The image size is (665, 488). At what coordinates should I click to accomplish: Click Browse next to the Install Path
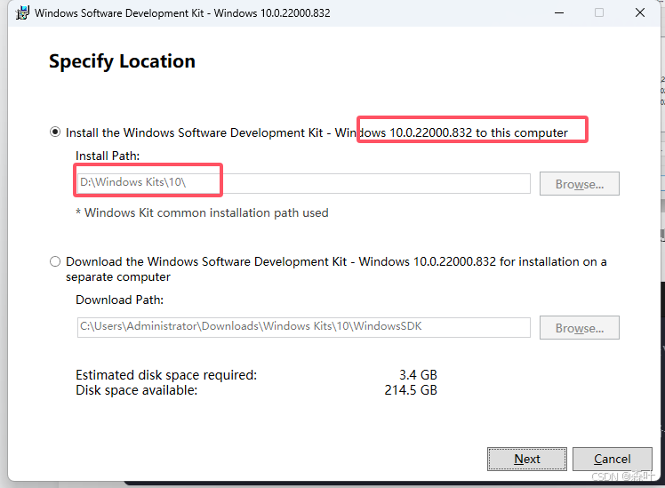[580, 184]
